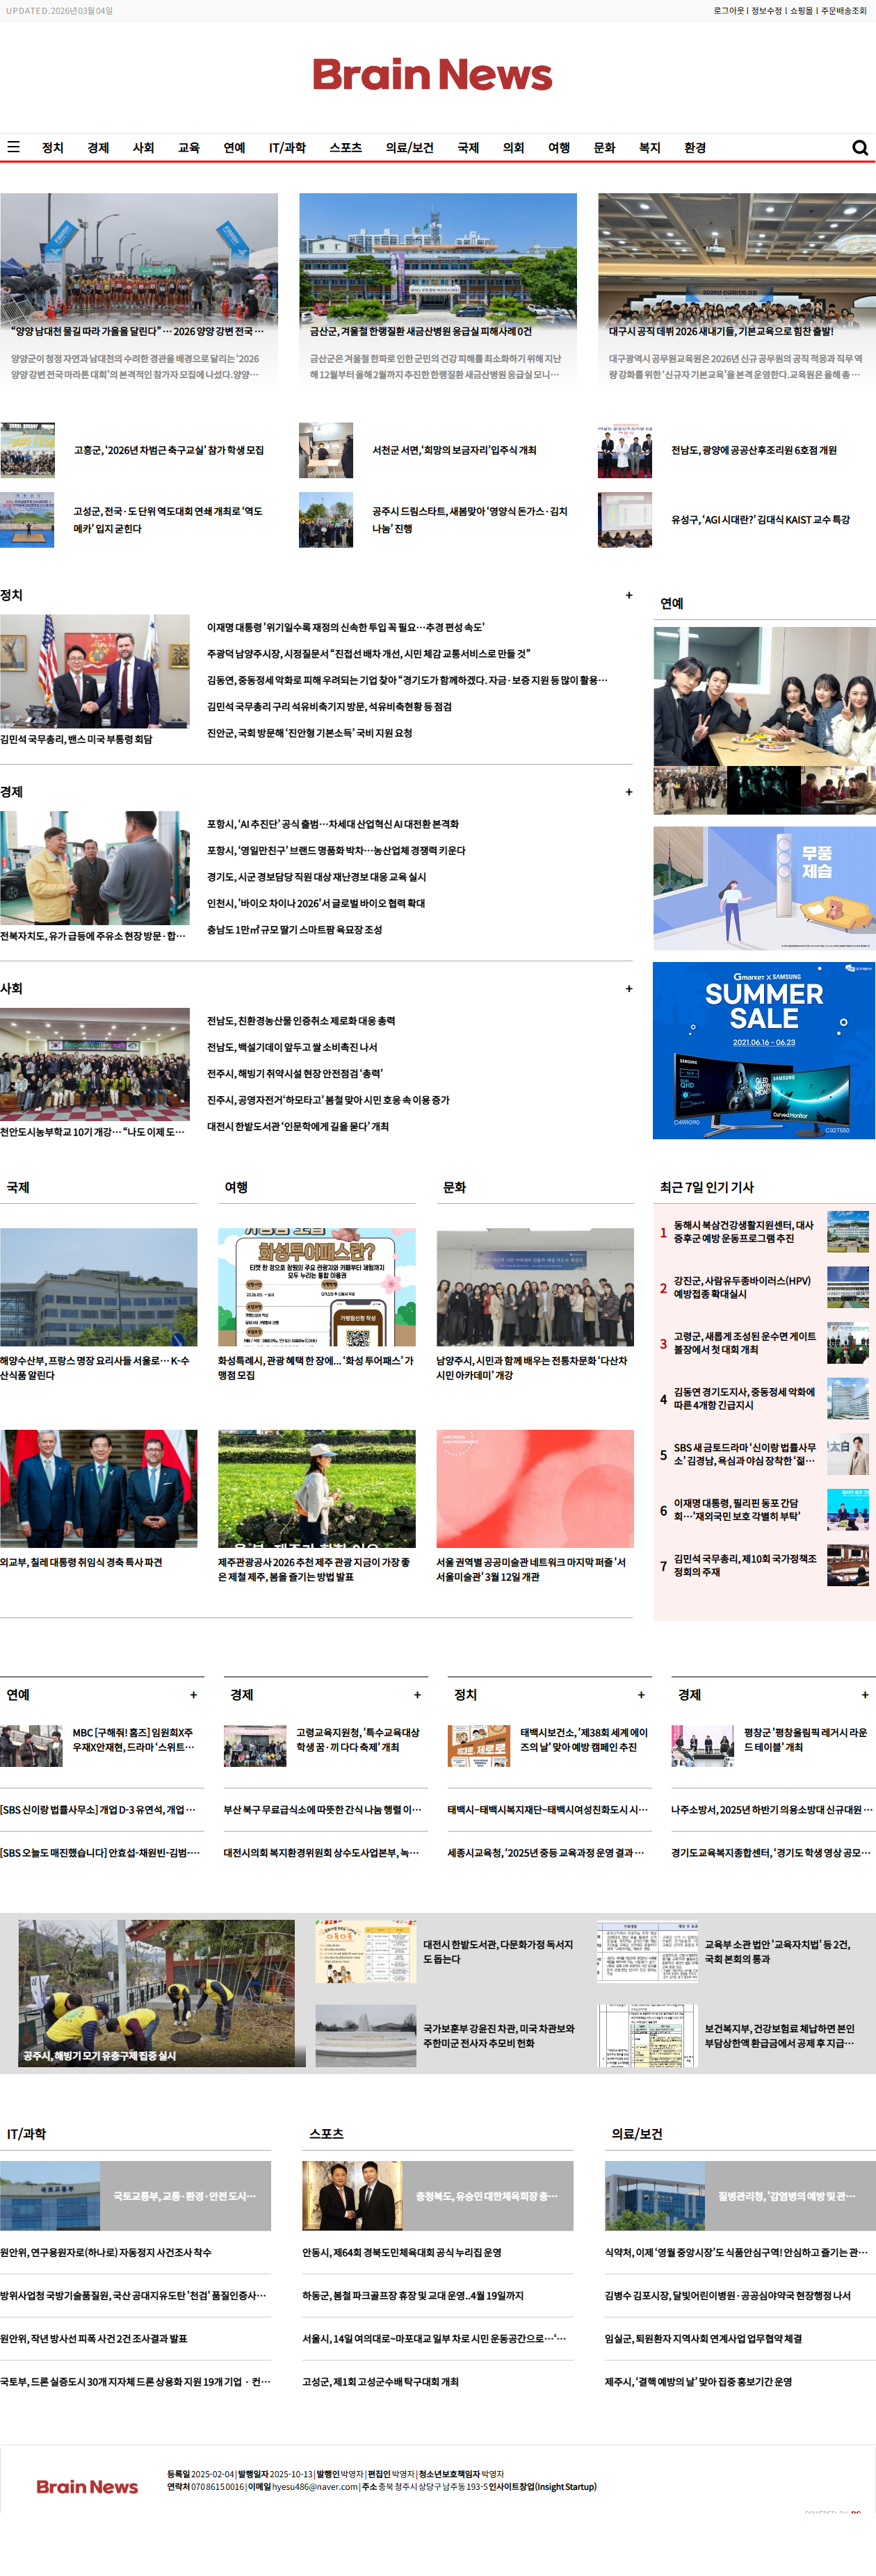Expand the 사회 section plus icon

click(x=628, y=988)
